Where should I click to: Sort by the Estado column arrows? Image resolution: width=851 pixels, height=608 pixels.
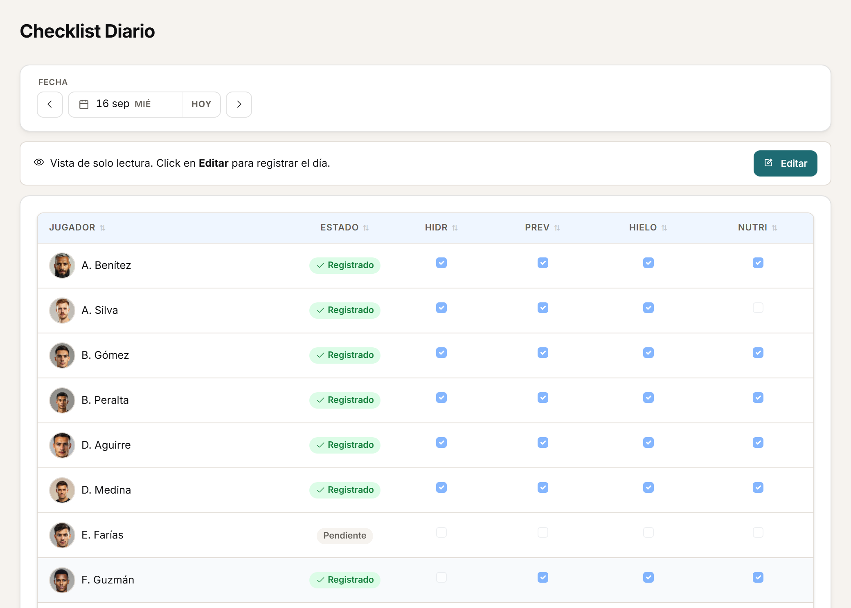pos(366,228)
